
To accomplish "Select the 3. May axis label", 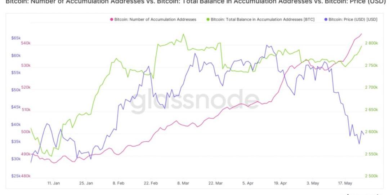I will coord(313,183).
